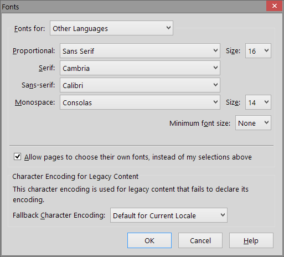Open the Minimum font size dropdown
The image size is (284, 257).
click(253, 123)
